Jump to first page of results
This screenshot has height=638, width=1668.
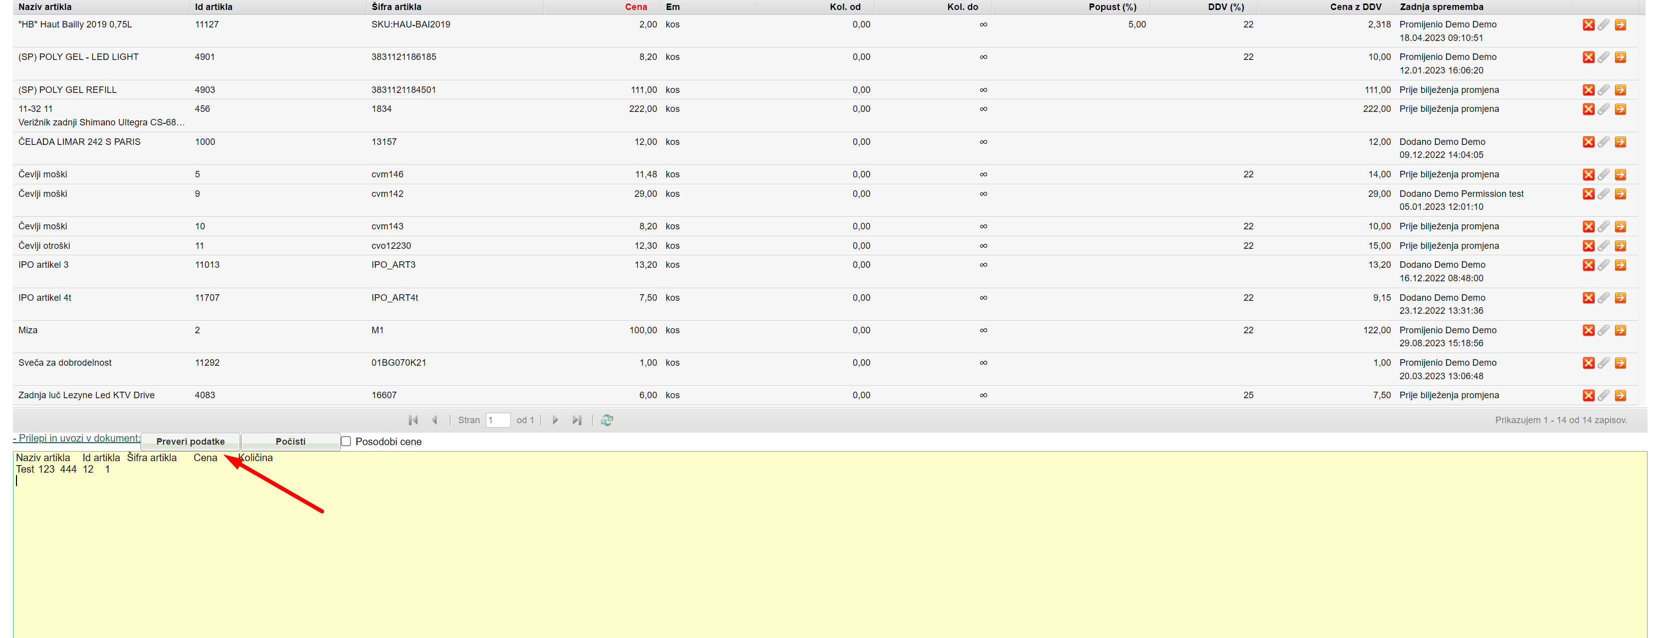[x=413, y=421]
